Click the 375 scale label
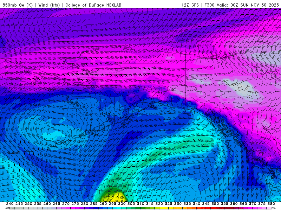 262,204
